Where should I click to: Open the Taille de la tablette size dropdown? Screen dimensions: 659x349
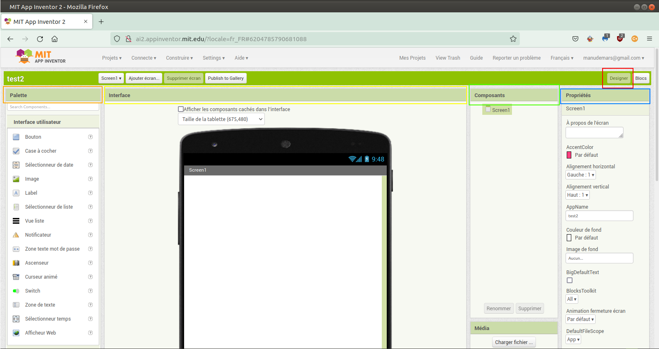221,119
